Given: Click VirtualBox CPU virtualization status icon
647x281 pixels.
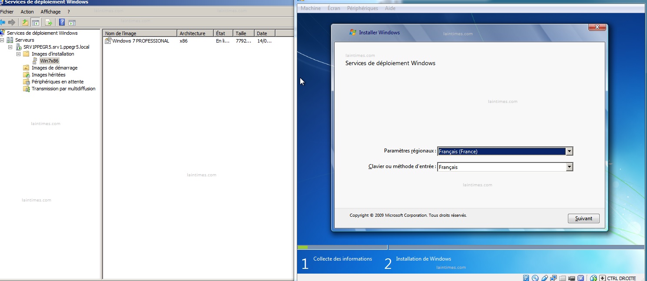Looking at the screenshot, I should 581,278.
